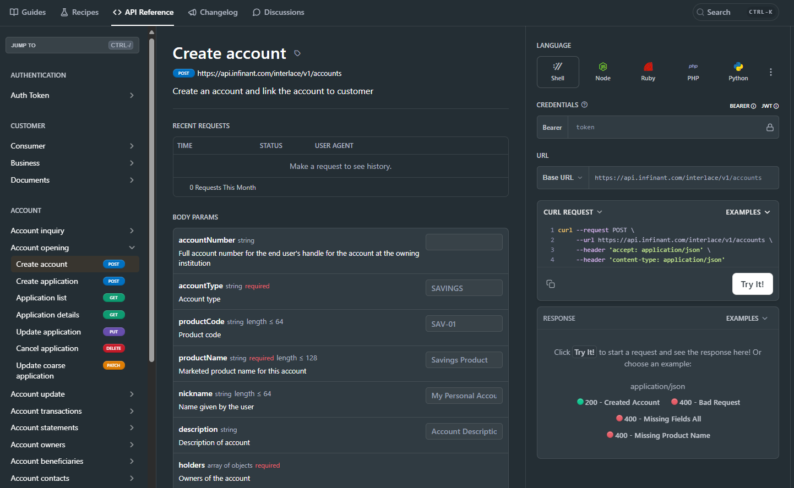The width and height of the screenshot is (794, 488).
Task: Click the lock icon in the Bearer token field
Action: pyautogui.click(x=770, y=127)
